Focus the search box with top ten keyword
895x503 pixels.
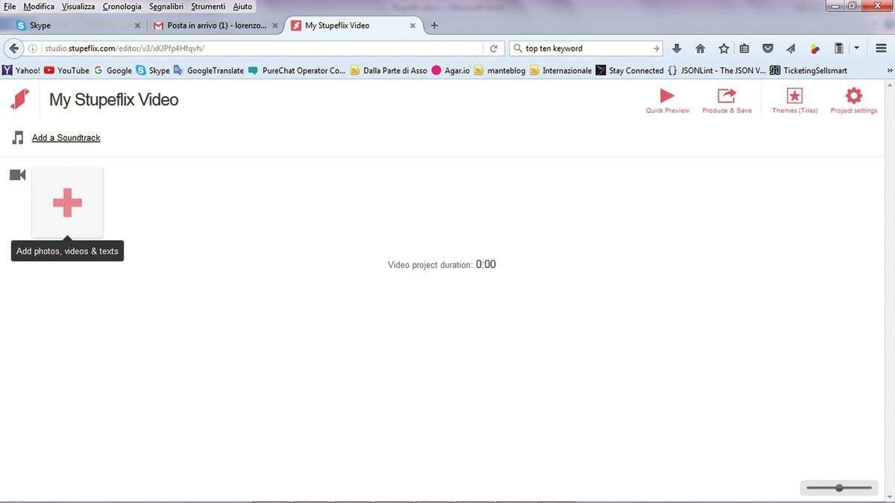(587, 49)
